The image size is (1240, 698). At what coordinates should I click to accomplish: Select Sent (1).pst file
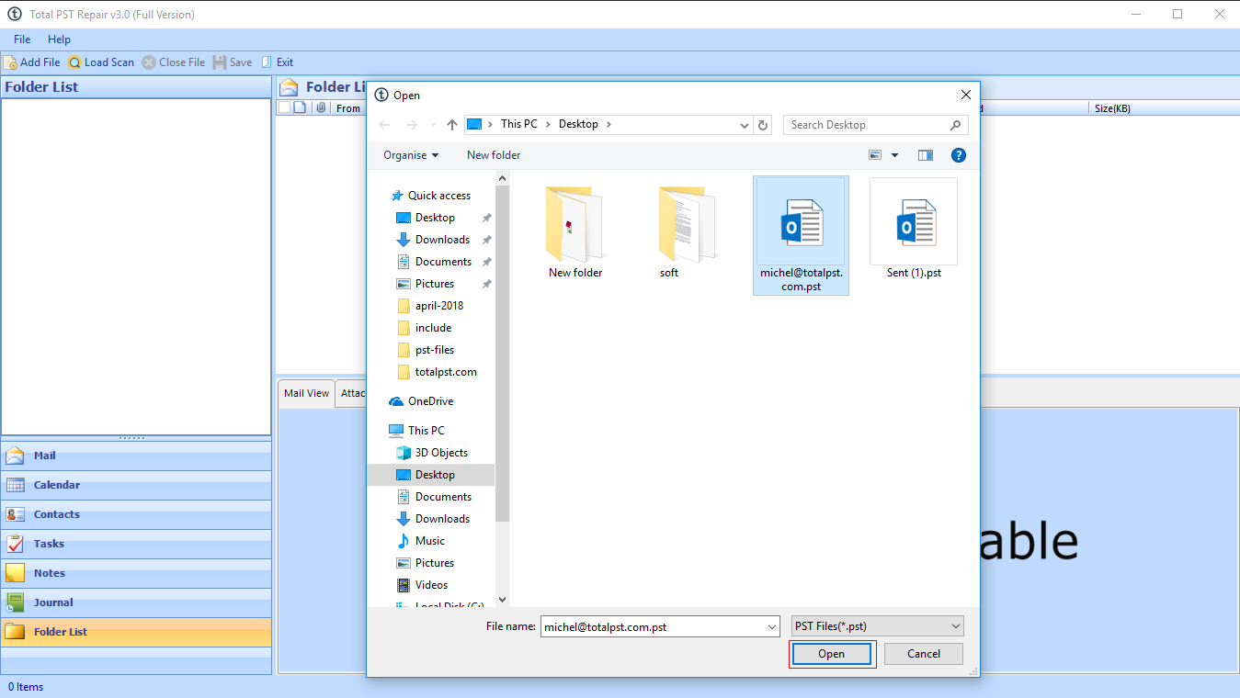click(x=914, y=230)
